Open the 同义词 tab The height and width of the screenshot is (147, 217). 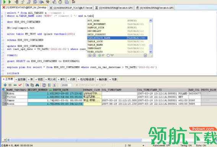pyautogui.click(x=50, y=79)
